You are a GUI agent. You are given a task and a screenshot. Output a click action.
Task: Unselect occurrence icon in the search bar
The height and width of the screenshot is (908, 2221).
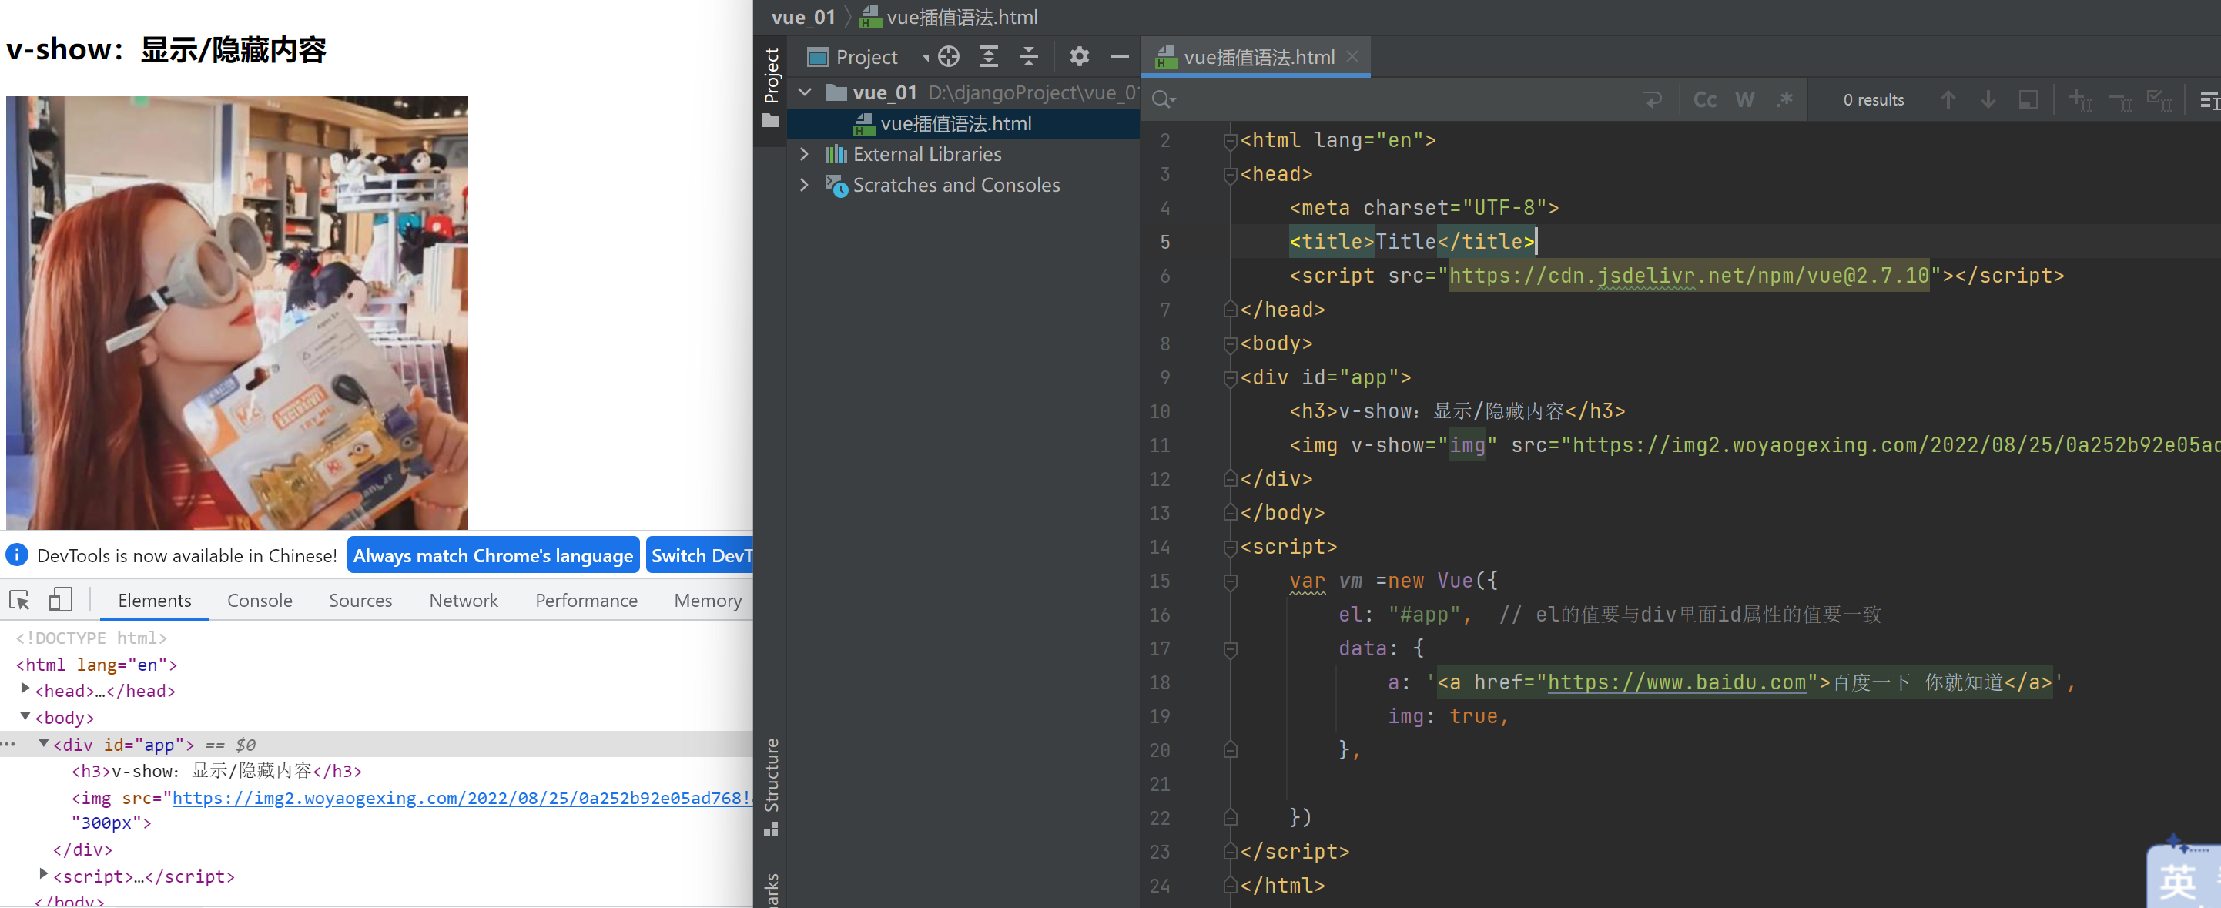tap(2119, 100)
